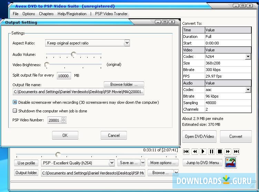This screenshot has height=192, width=259.
Task: Click the bottom Browse button
Action: (x=161, y=173)
